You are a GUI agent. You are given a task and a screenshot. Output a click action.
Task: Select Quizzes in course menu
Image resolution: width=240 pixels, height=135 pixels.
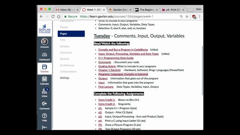point(64,59)
